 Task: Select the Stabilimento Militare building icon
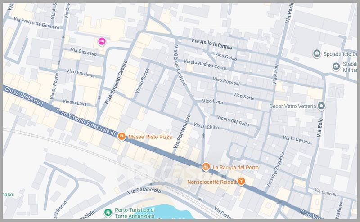[336, 67]
